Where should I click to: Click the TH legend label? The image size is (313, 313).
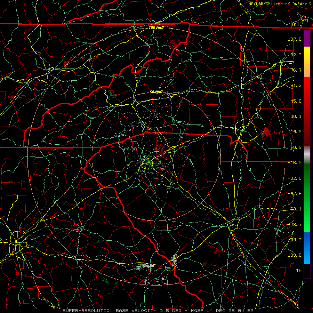click(299, 271)
